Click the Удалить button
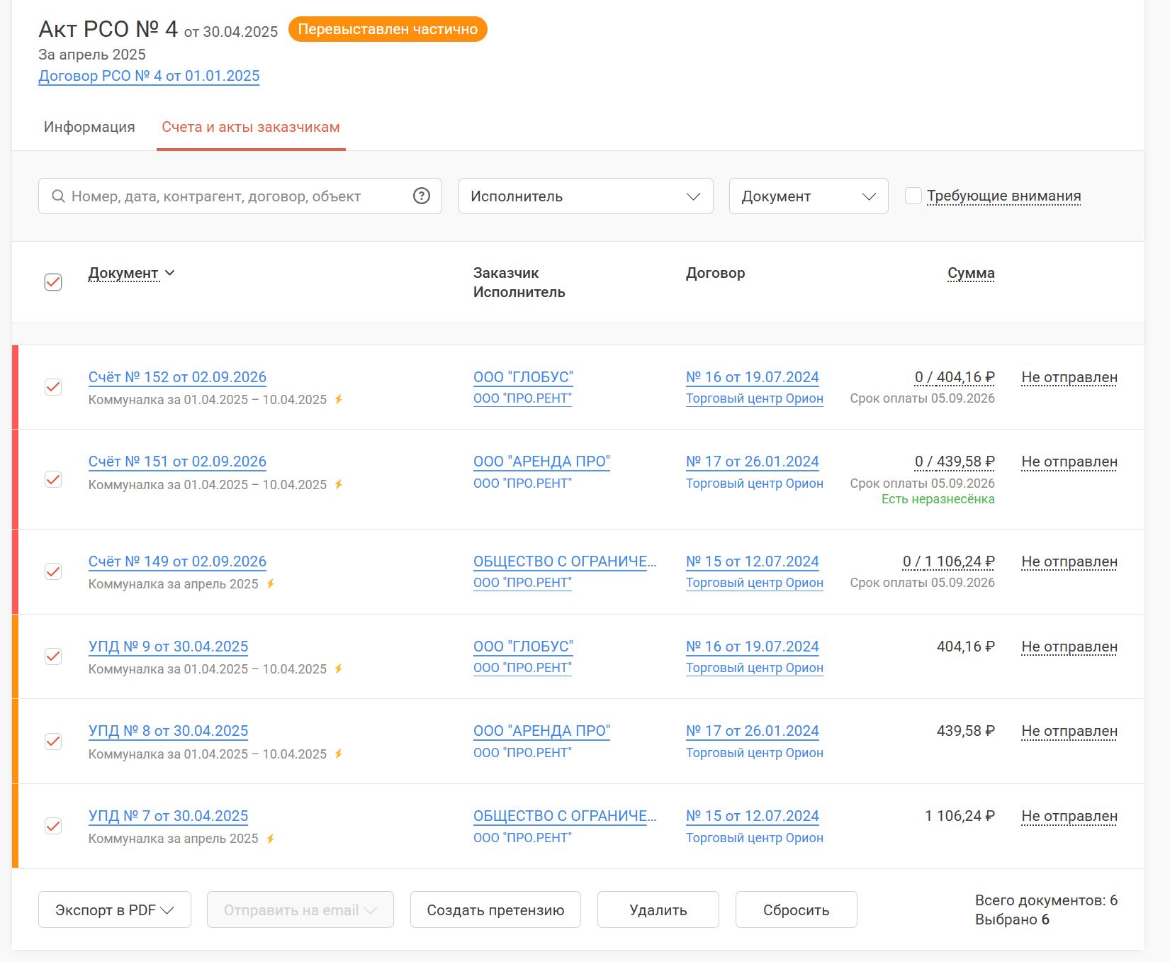 point(658,910)
